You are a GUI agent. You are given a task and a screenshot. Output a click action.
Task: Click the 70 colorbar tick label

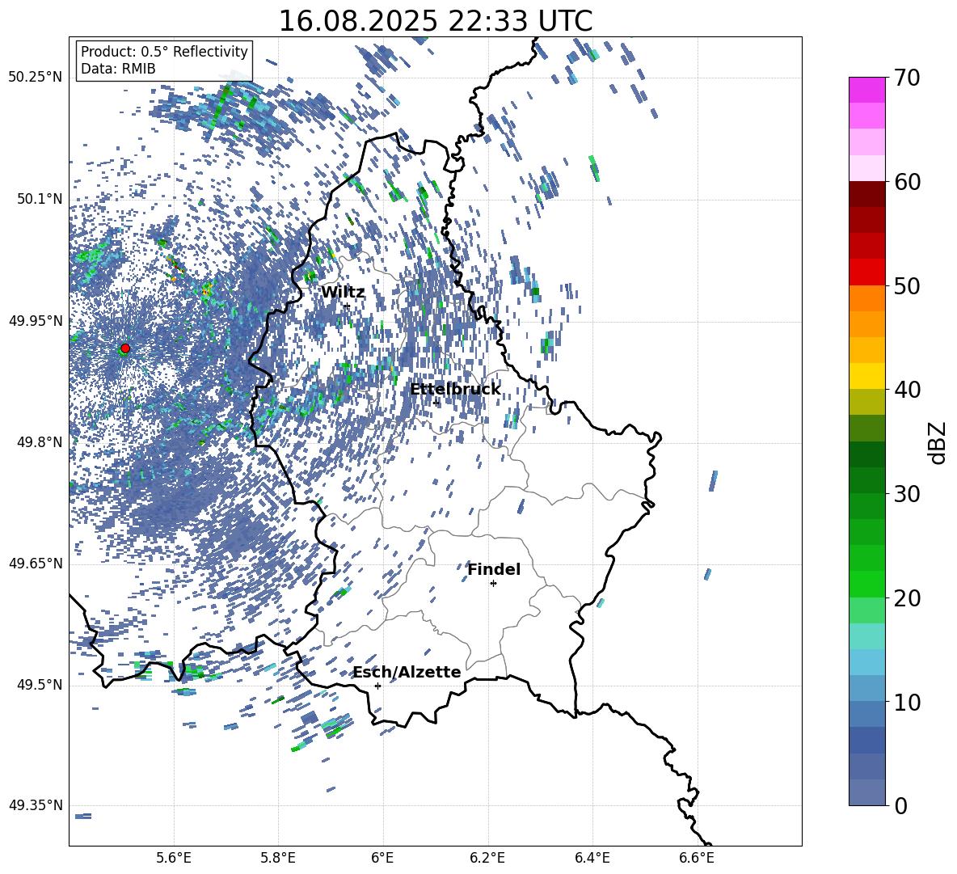click(x=907, y=78)
